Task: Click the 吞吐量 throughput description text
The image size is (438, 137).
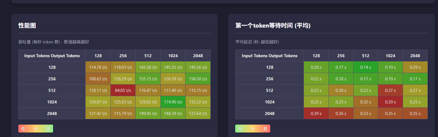Action: [54, 42]
